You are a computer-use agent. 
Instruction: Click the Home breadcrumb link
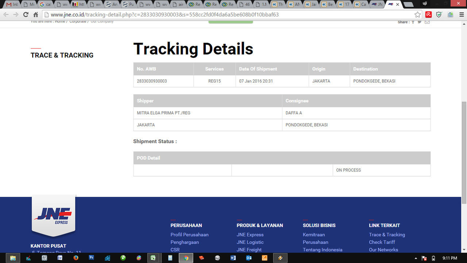click(60, 22)
